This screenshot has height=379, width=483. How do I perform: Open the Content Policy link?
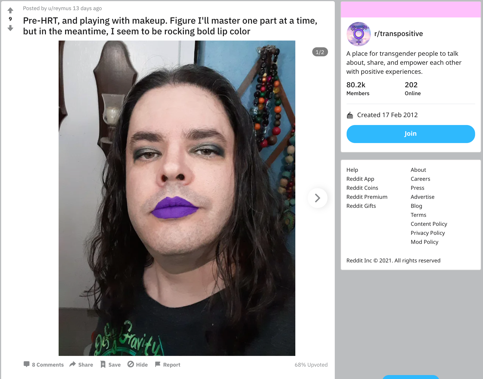pos(429,224)
